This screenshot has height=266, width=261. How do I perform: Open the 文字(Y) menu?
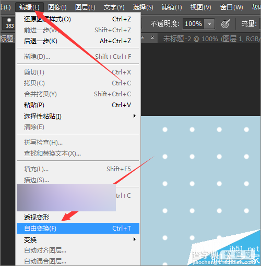[x=114, y=7]
